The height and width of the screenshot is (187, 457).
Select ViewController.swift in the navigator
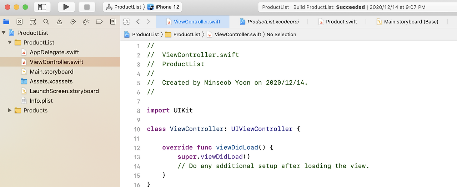56,62
